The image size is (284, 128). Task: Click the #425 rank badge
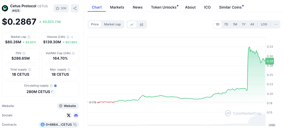[x=16, y=11]
